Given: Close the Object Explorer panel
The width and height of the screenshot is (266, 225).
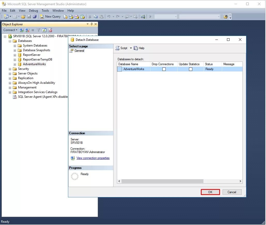Looking at the screenshot, I should coord(96,24).
